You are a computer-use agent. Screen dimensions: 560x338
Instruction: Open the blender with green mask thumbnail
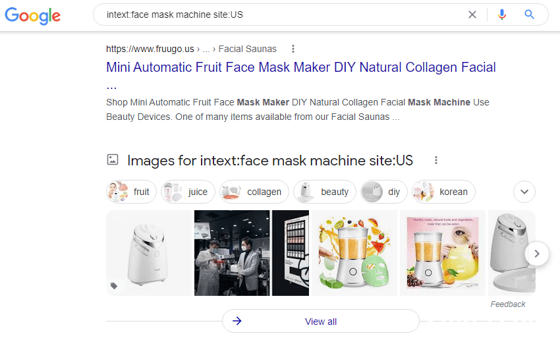click(354, 253)
